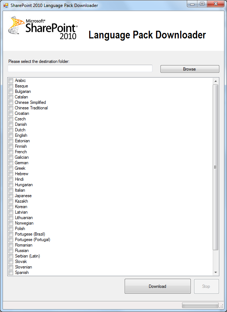
Task: Tick the Norwegian checkbox
Action: (11, 223)
